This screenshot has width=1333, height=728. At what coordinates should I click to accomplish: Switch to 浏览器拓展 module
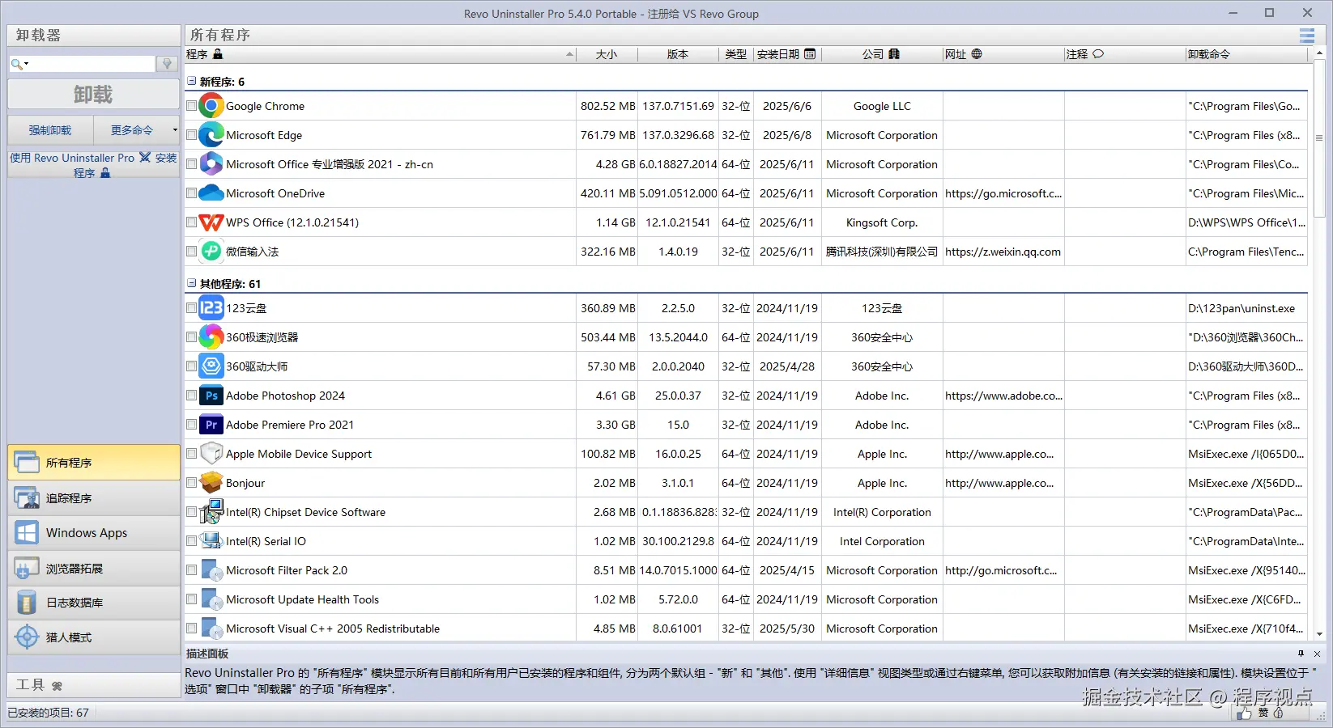coord(93,569)
